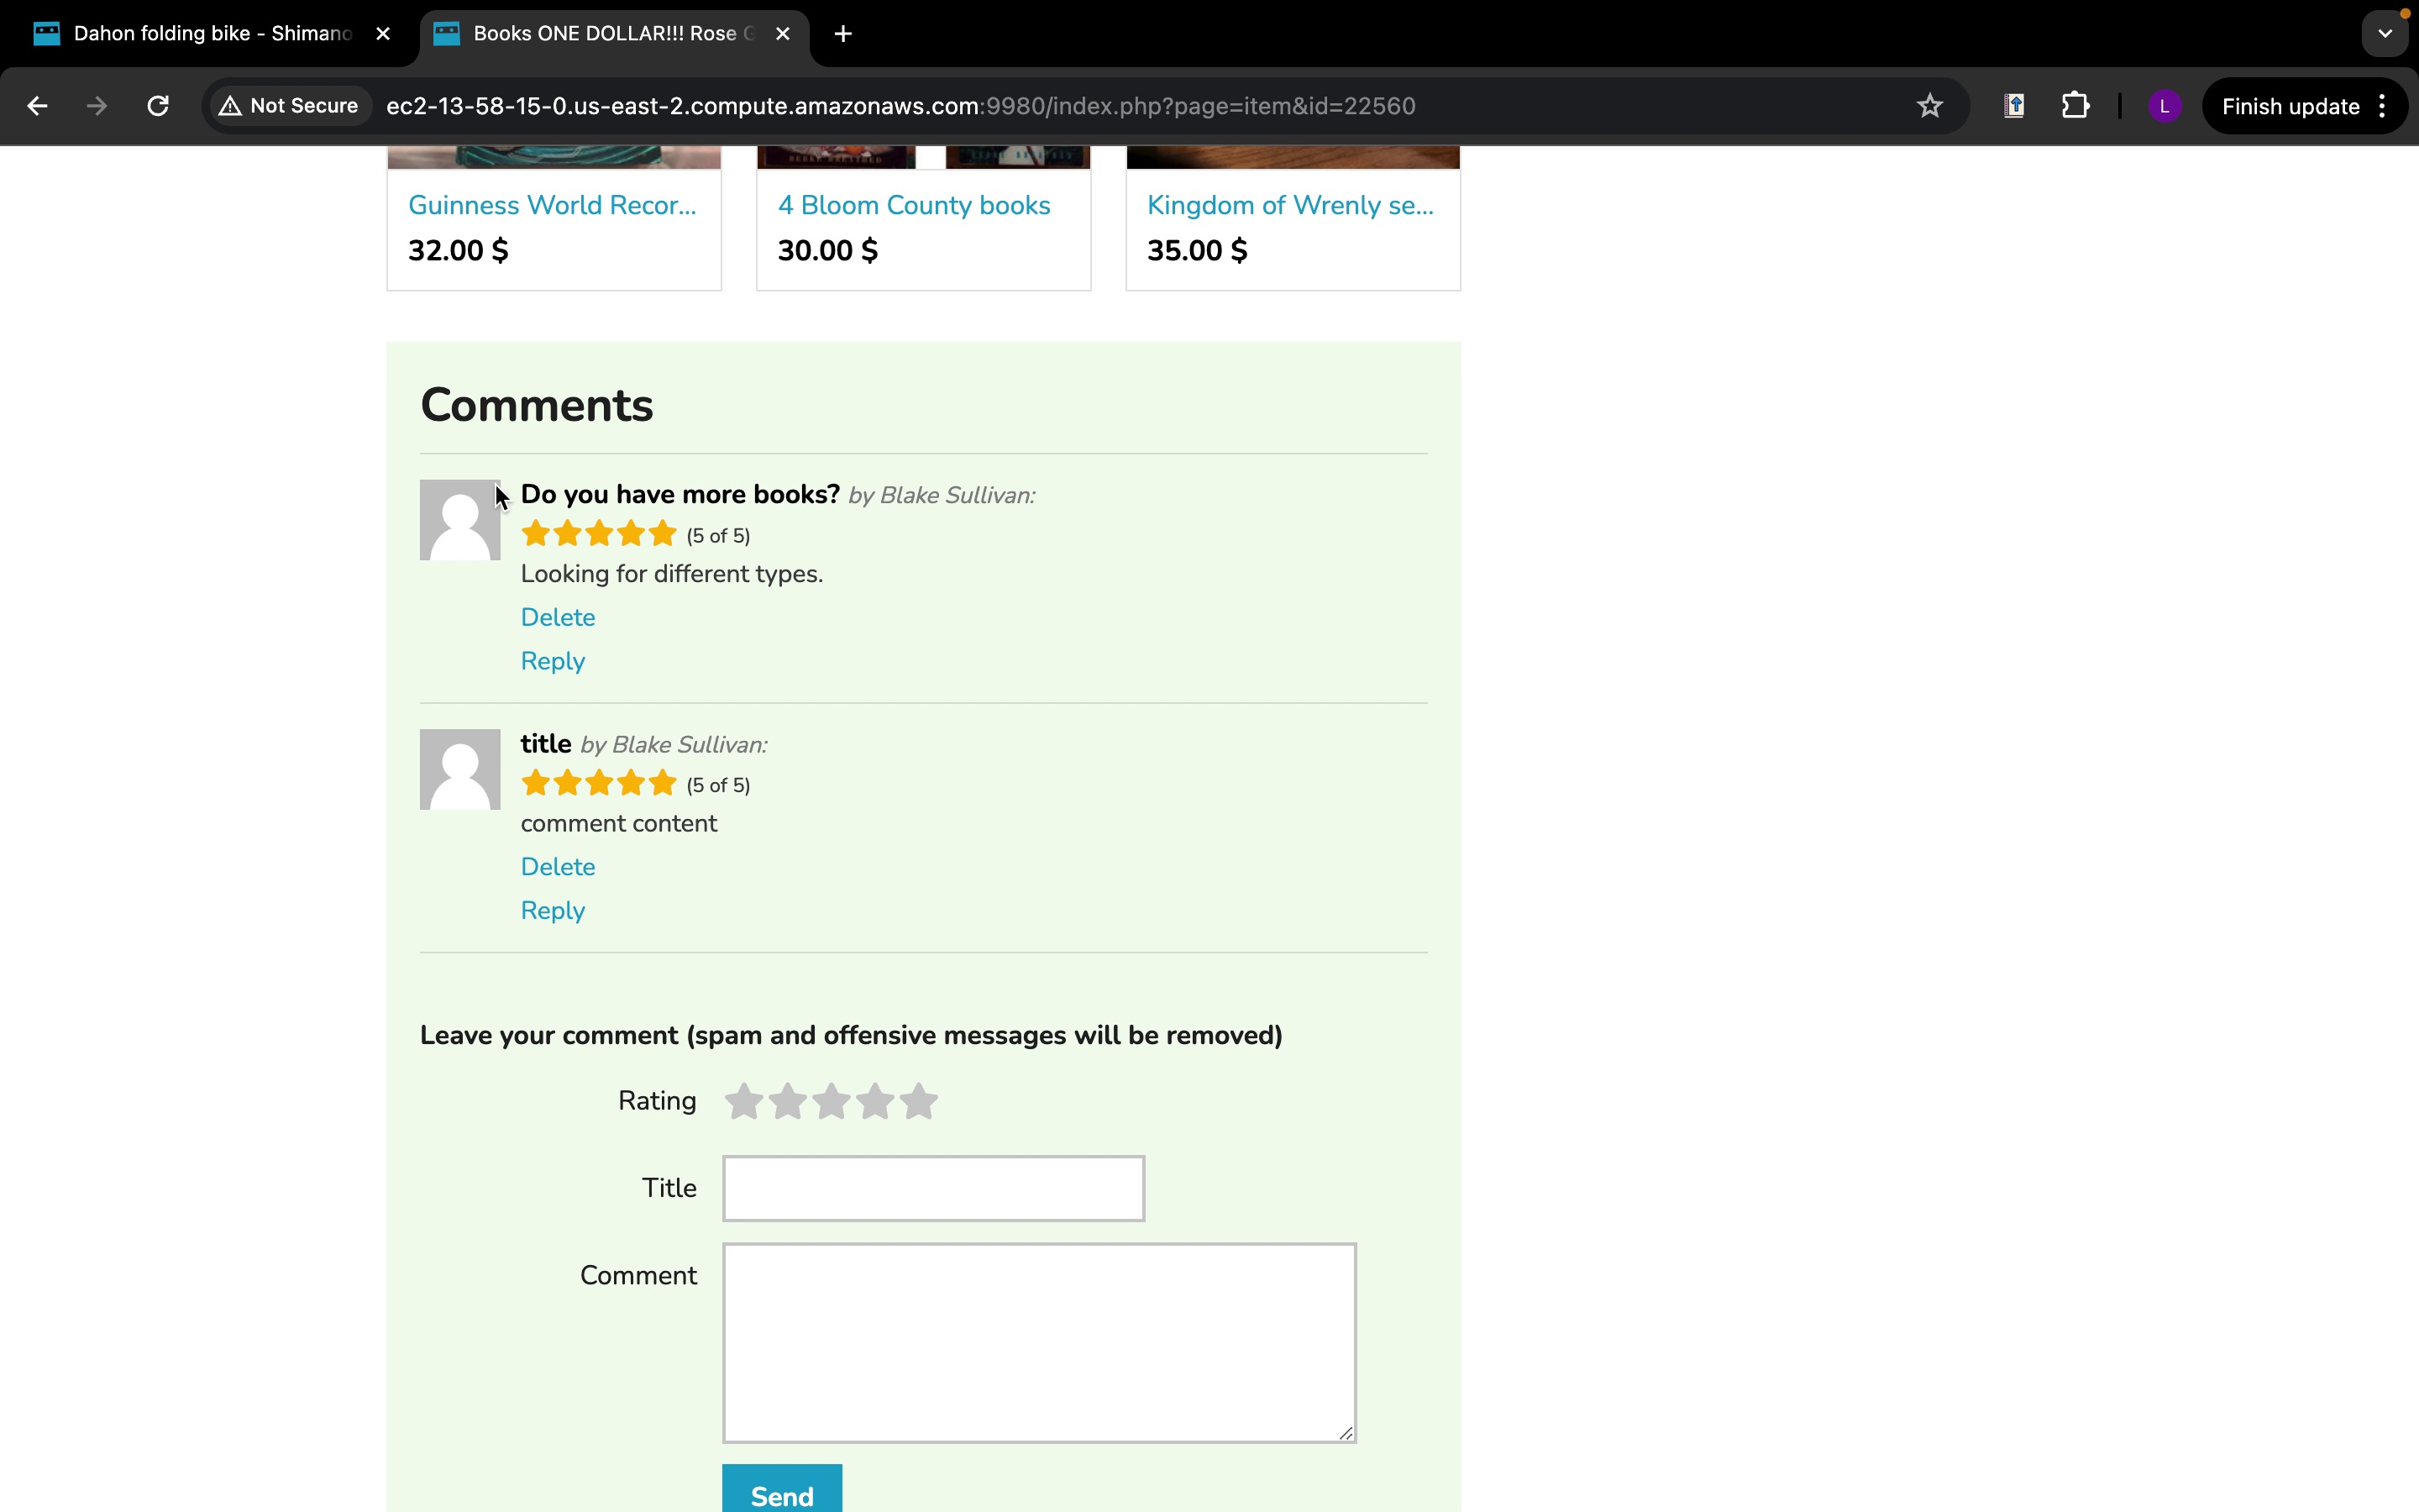Click the share icon in the toolbar

(x=2014, y=106)
